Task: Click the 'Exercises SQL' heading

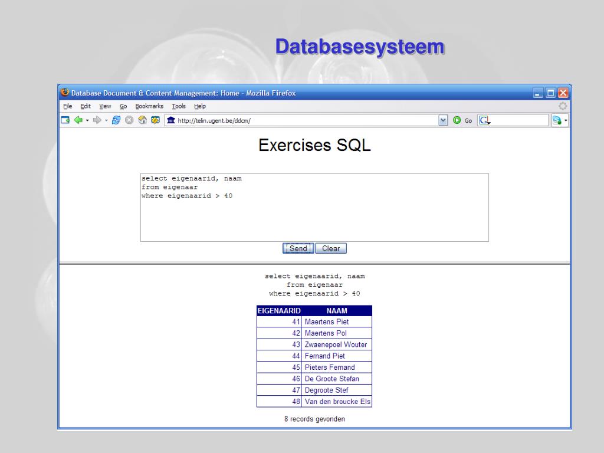Action: 314,145
